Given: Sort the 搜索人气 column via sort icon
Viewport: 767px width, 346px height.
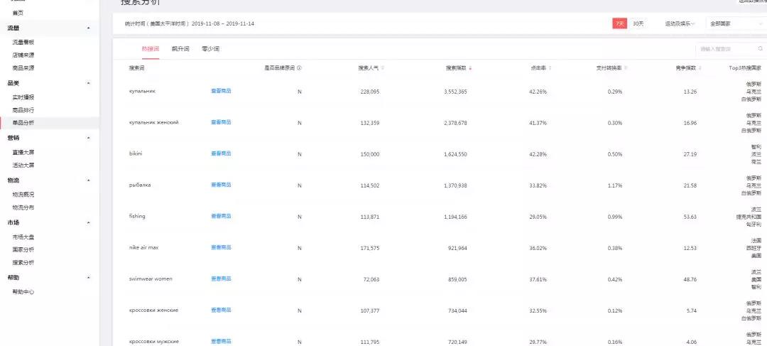Looking at the screenshot, I should pos(383,68).
